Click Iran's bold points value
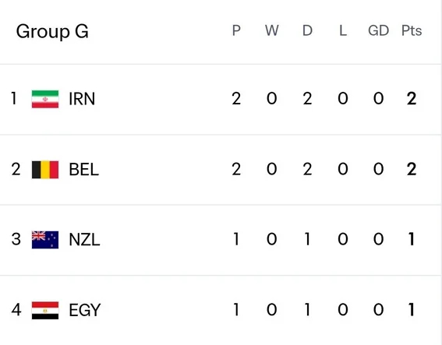The height and width of the screenshot is (345, 442). (x=412, y=99)
